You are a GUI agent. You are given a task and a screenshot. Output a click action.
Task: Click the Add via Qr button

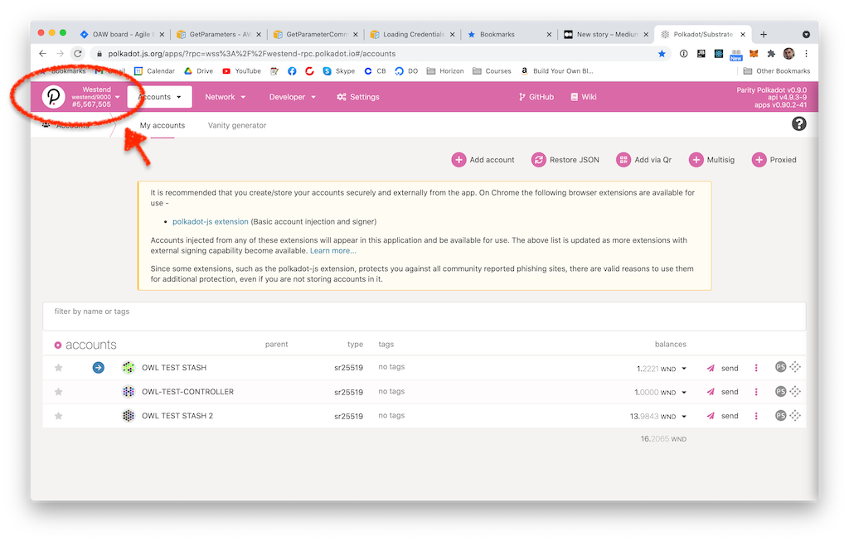click(643, 160)
